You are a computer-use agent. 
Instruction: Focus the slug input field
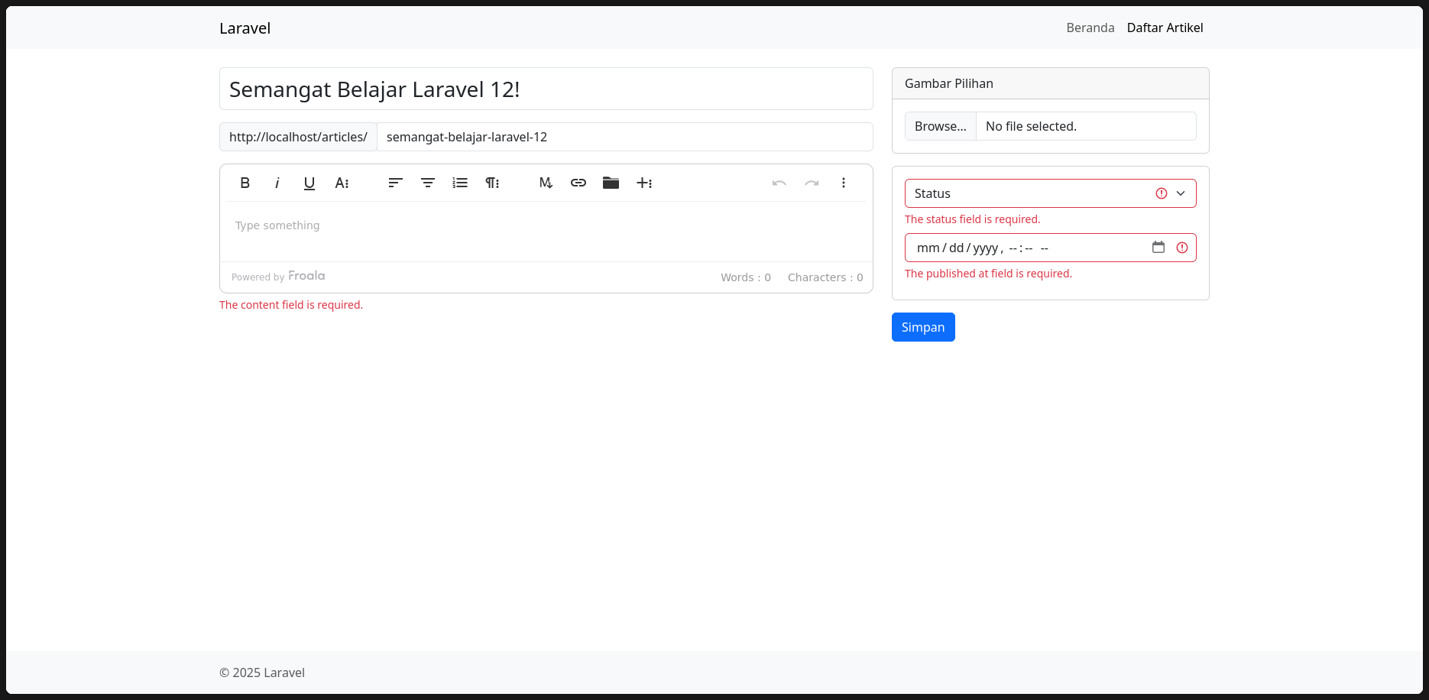625,137
